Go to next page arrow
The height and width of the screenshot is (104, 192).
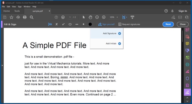pyautogui.click(x=63, y=17)
